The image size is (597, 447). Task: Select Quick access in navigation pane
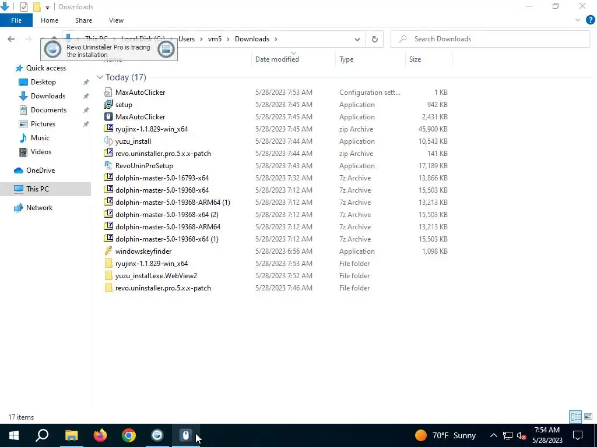[45, 68]
